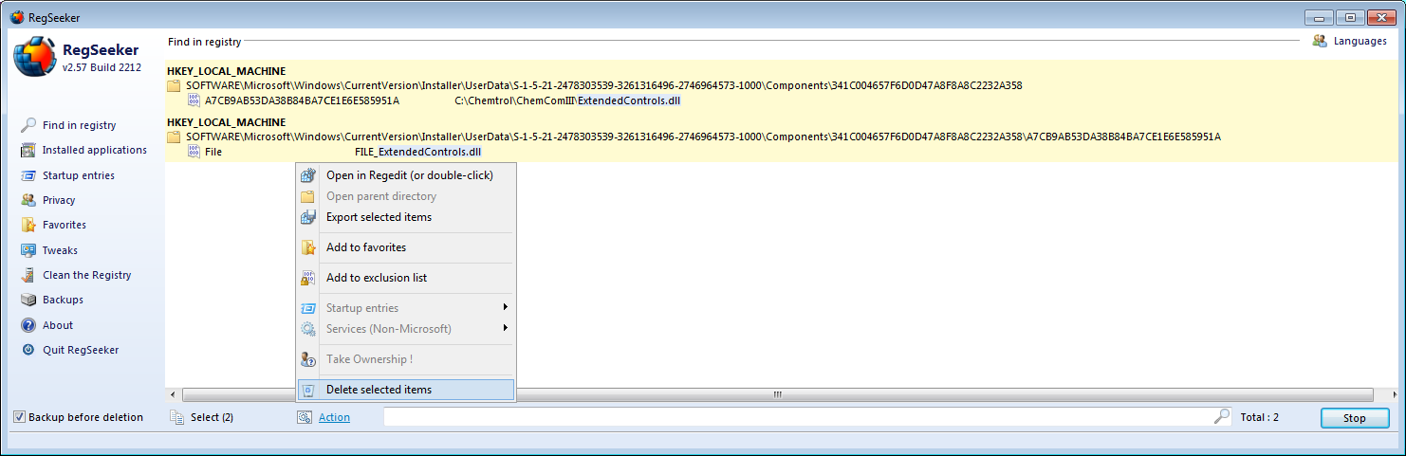Click the Clean the Registry icon
The width and height of the screenshot is (1406, 456).
pos(28,275)
